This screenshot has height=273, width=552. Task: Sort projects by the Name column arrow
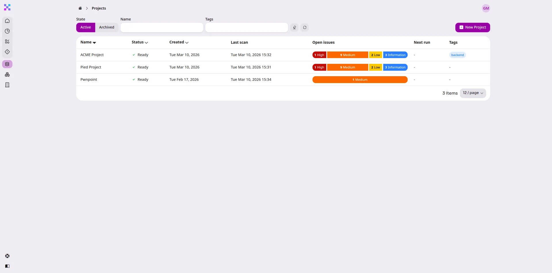coord(94,42)
